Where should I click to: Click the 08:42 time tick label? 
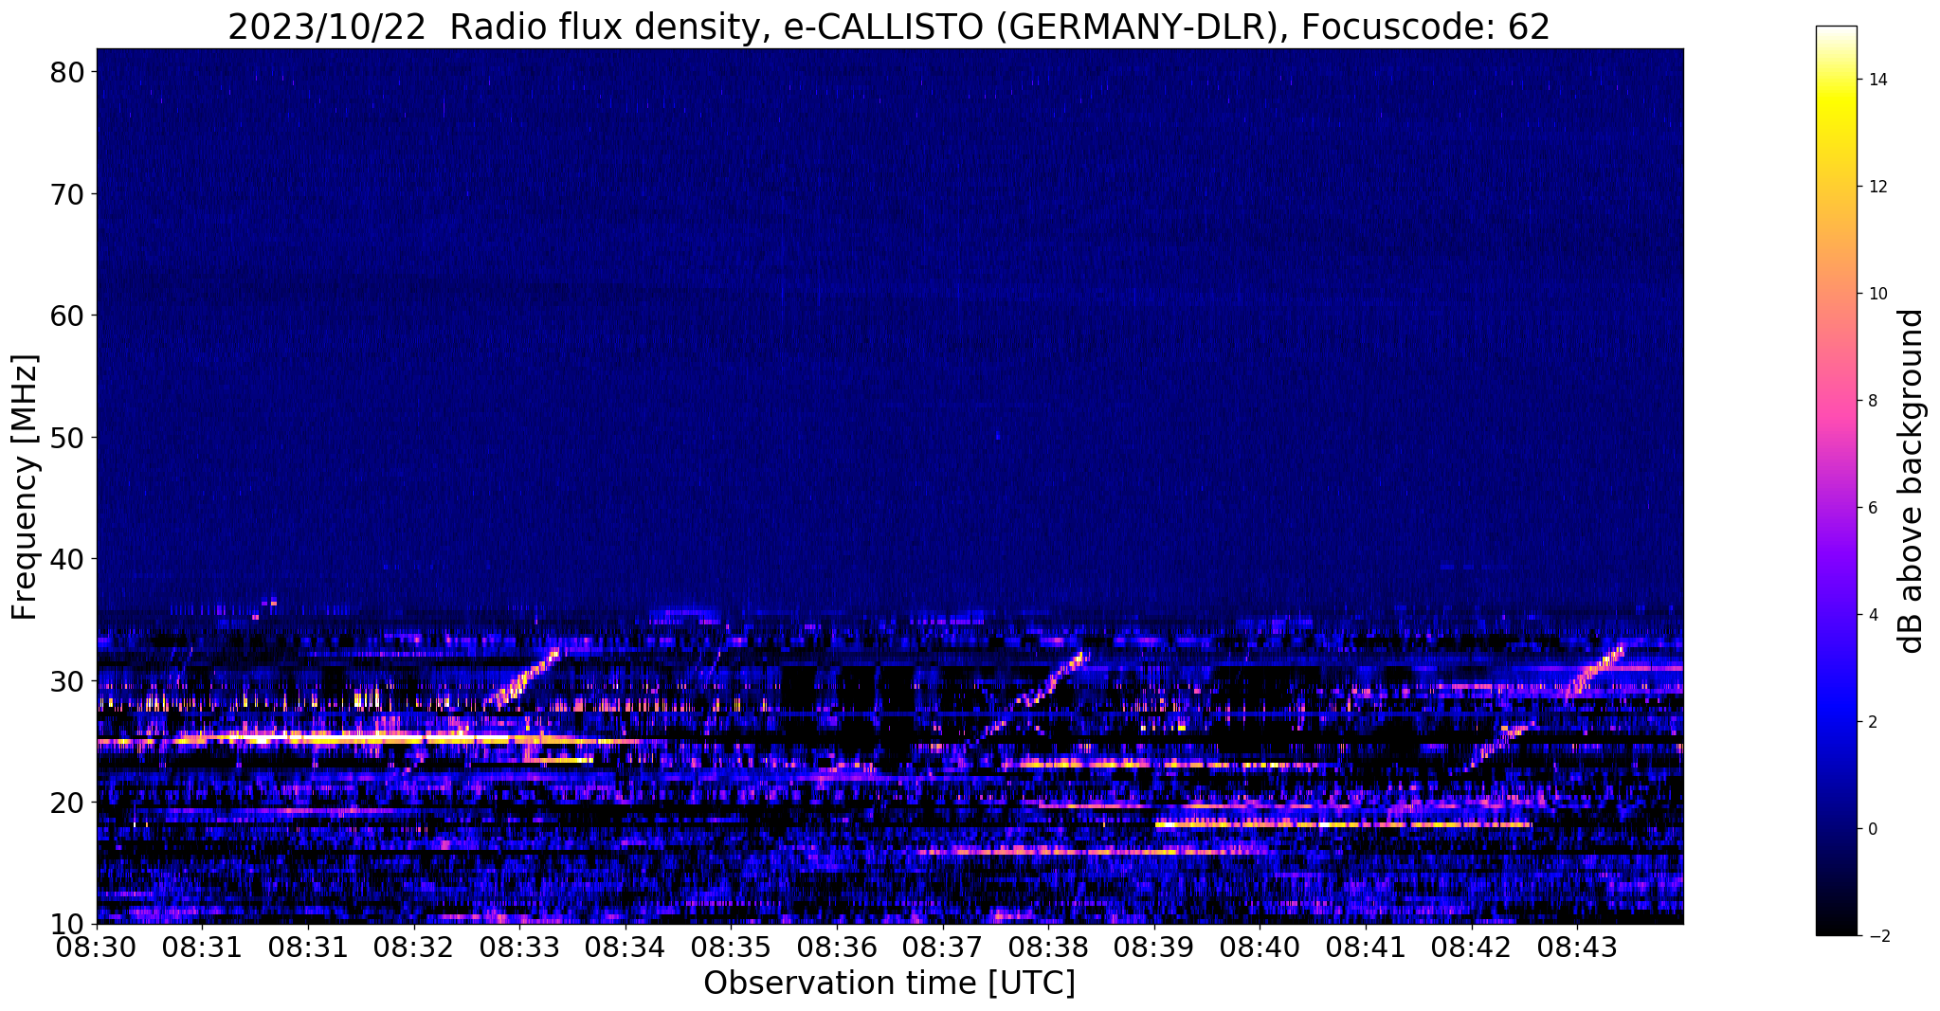click(x=1472, y=947)
